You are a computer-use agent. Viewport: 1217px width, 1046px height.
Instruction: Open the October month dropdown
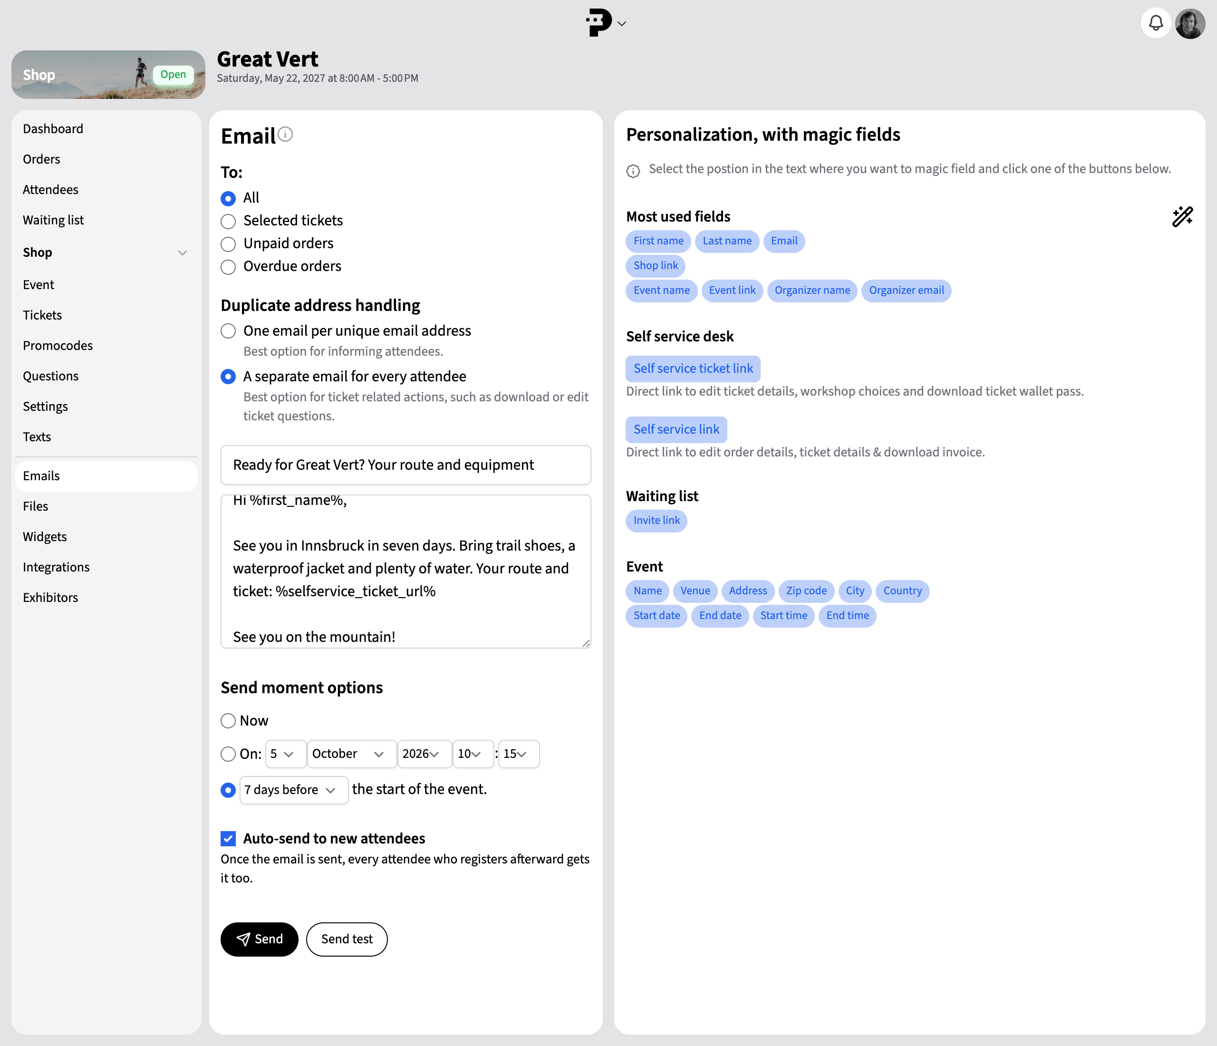click(352, 754)
